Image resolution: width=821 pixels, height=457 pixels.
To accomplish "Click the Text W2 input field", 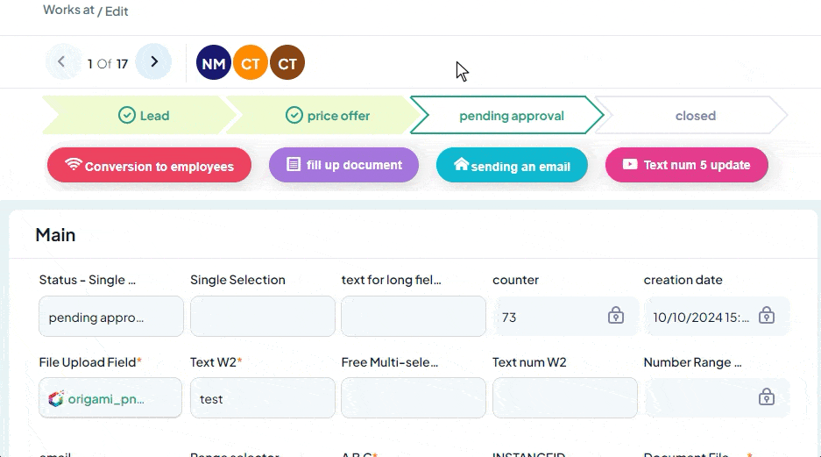I will (262, 398).
